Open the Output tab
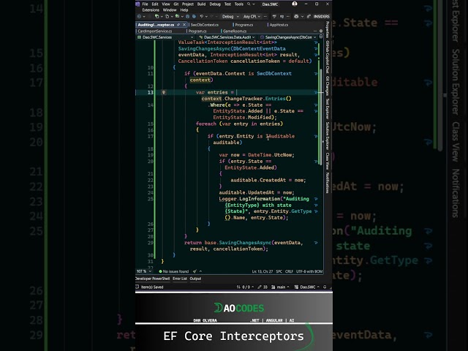This screenshot has height=351, width=468. (x=195, y=279)
